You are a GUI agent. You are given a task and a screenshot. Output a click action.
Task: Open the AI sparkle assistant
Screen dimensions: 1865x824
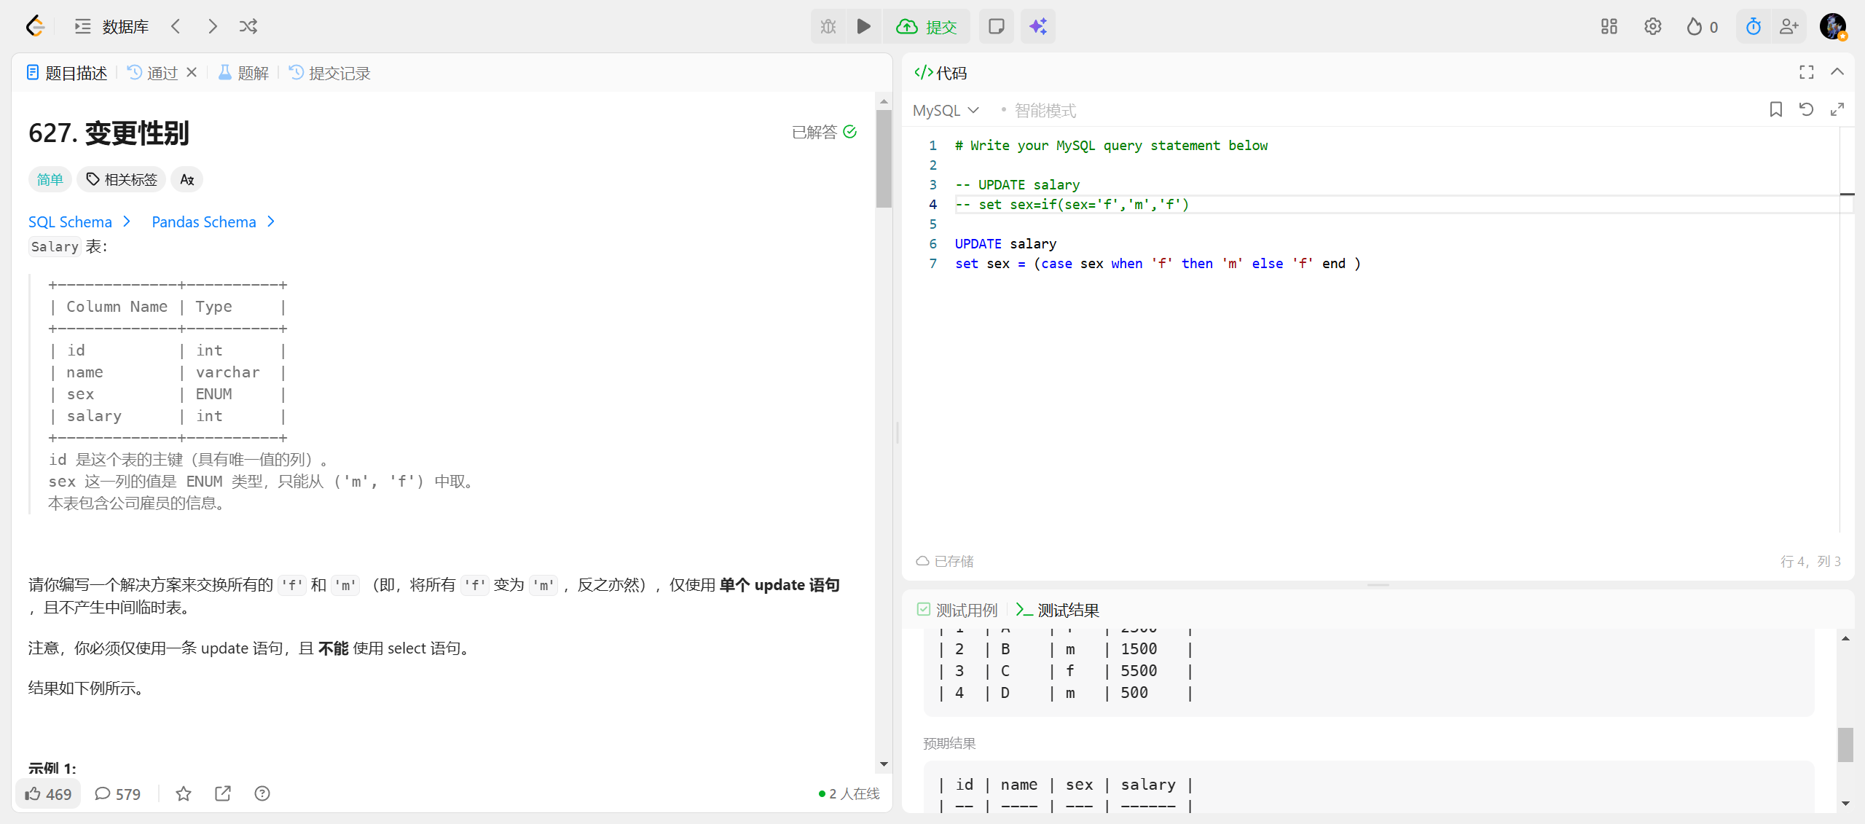(x=1037, y=27)
